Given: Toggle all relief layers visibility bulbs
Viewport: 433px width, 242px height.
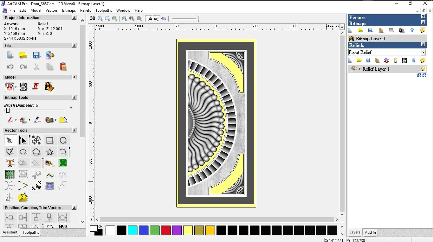Looking at the screenshot, I should click(423, 60).
